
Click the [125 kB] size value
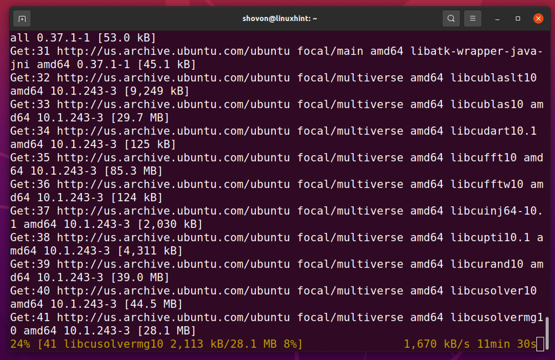pyautogui.click(x=150, y=144)
